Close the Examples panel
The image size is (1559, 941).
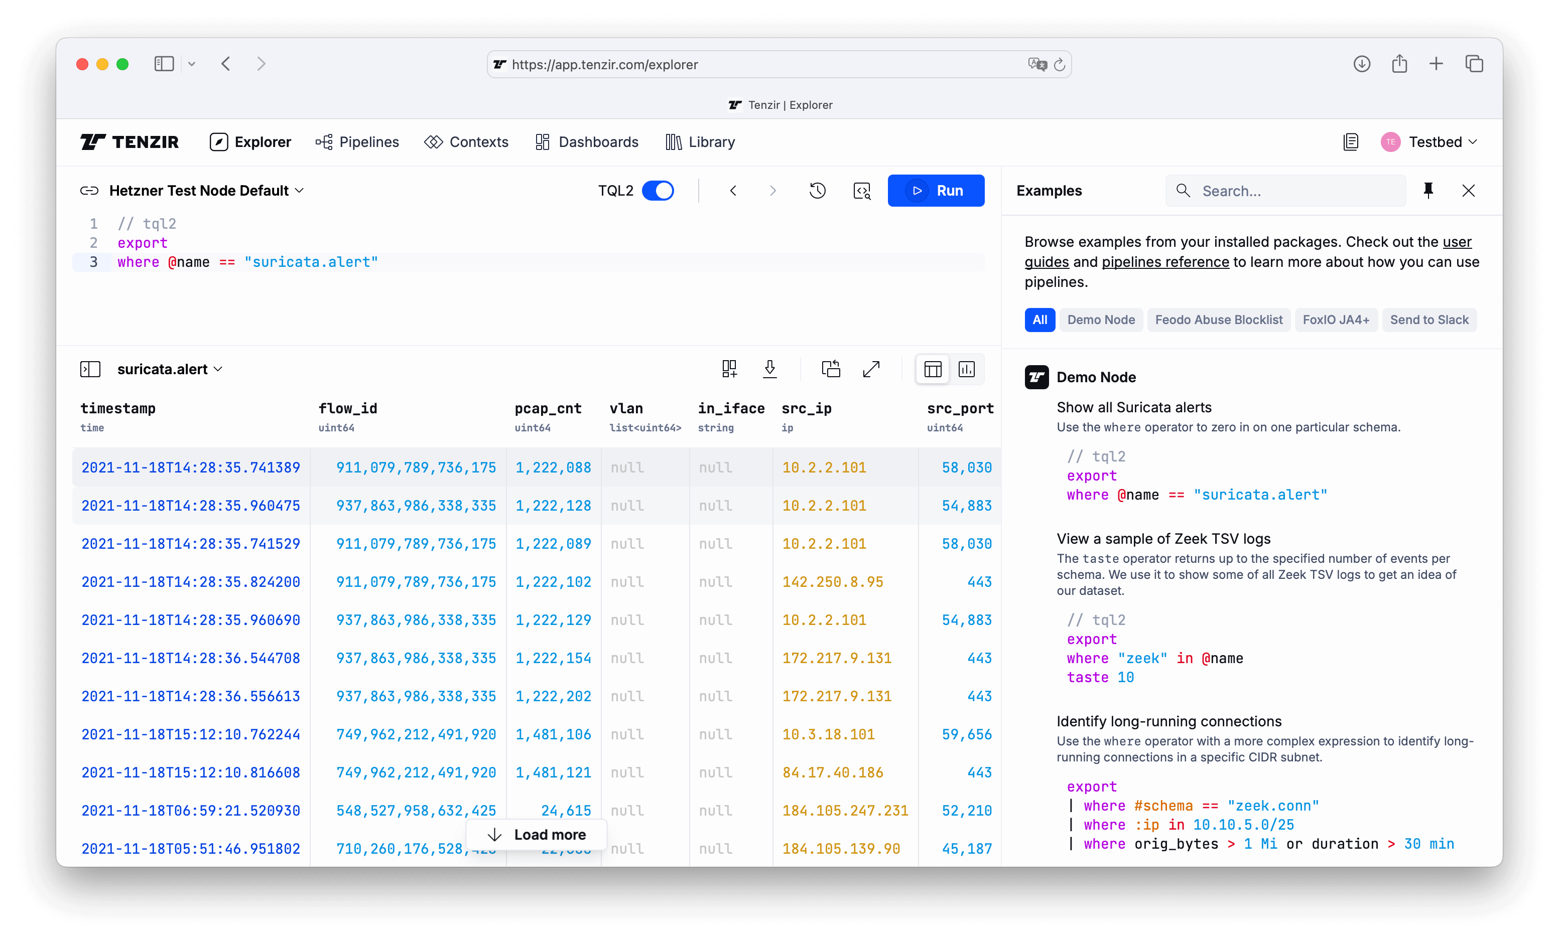(x=1469, y=190)
